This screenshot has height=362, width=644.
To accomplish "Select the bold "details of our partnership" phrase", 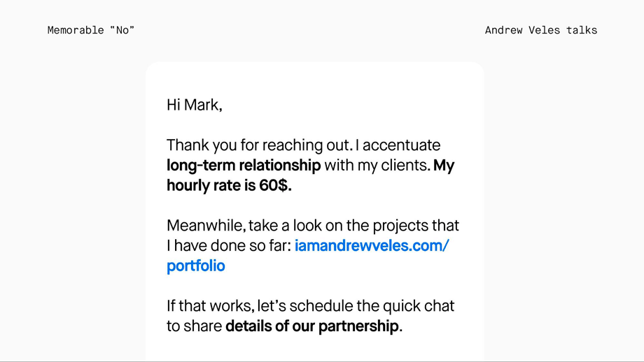I will [313, 326].
